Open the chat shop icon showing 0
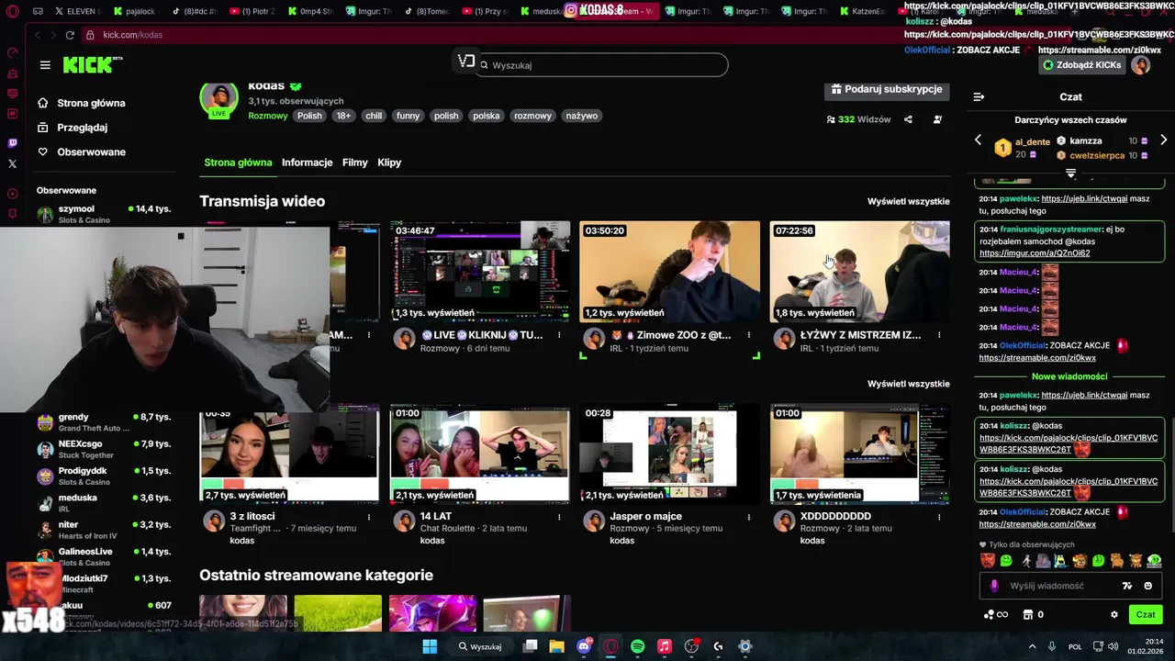This screenshot has height=661, width=1175. pyautogui.click(x=1033, y=615)
